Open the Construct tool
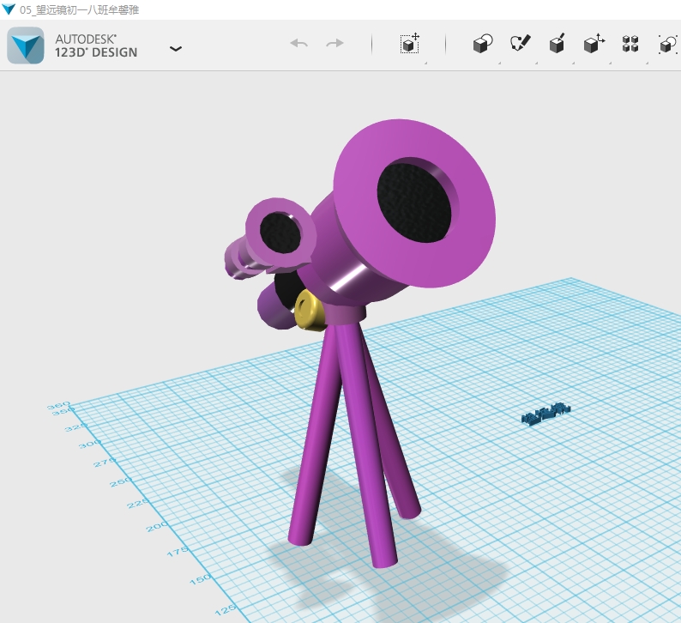681x623 pixels. point(557,43)
